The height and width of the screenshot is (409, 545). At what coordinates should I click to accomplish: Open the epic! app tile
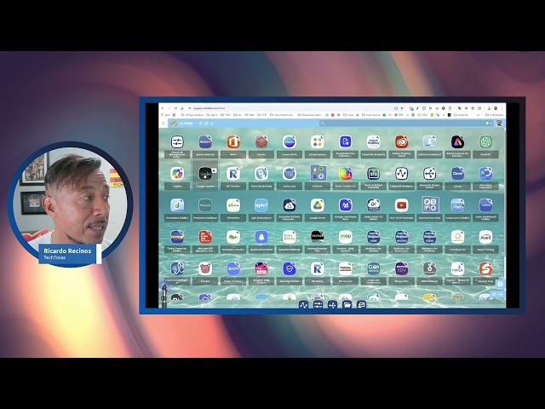(x=261, y=205)
